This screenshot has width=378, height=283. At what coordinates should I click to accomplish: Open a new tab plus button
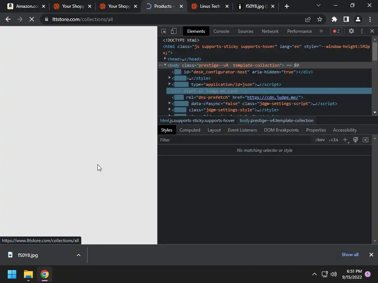[286, 7]
